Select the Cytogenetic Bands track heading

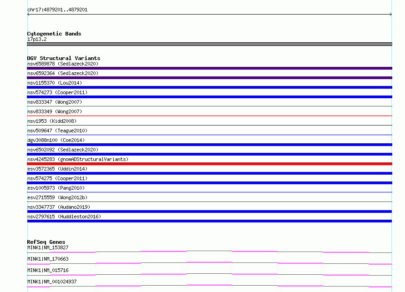pyautogui.click(x=54, y=34)
